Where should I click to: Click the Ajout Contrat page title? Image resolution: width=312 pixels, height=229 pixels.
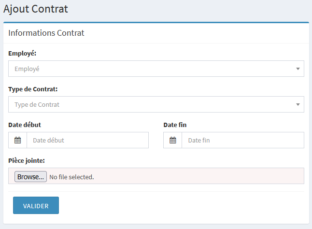pos(36,9)
